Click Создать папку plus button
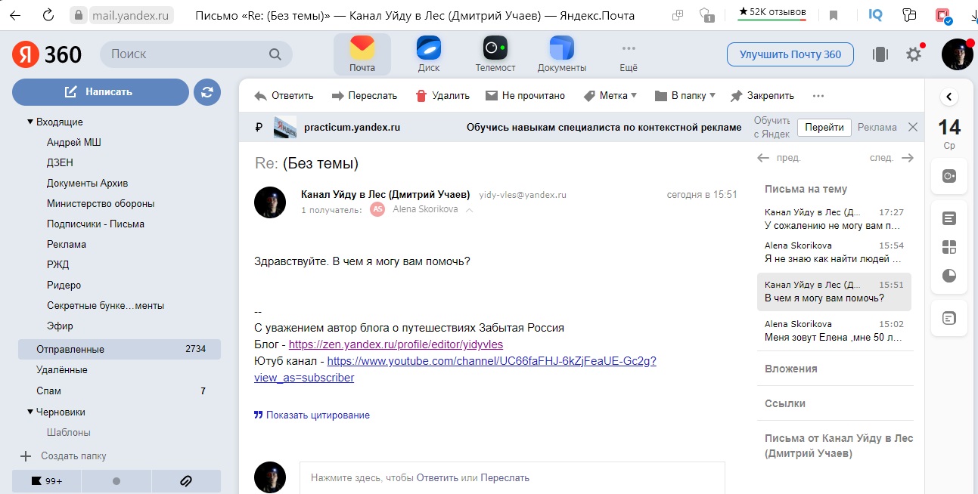This screenshot has height=494, width=978. pos(26,455)
